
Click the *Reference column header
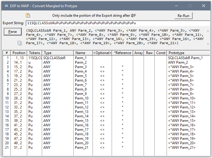pos(122,53)
